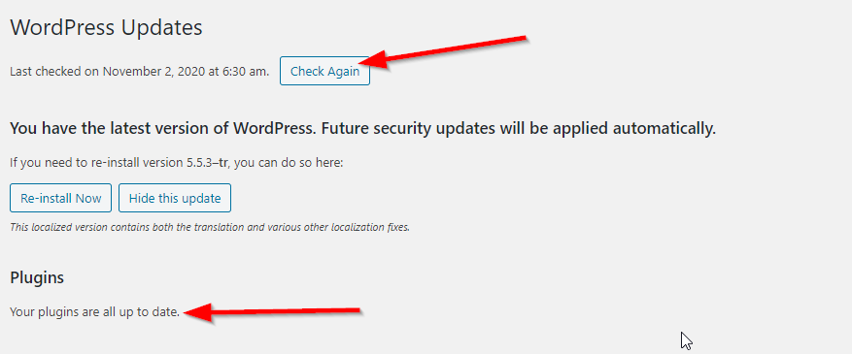Screen dimensions: 852x354
Task: Start the Re-install Now action
Action: (60, 198)
